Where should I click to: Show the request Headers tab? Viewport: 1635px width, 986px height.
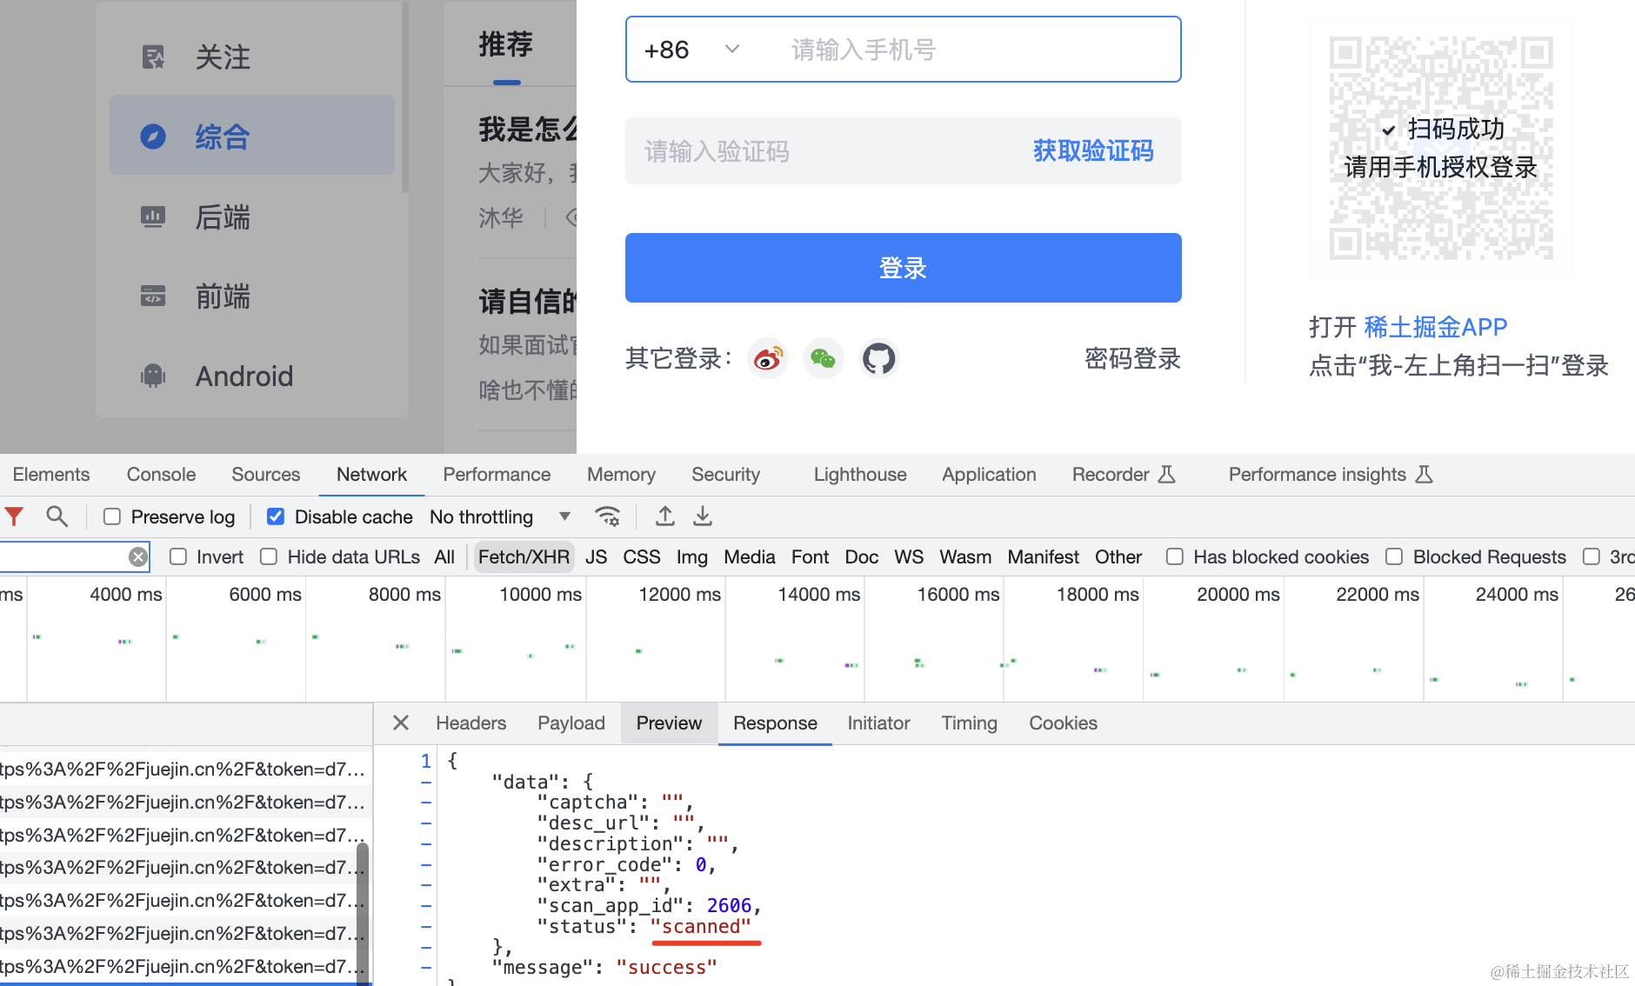tap(470, 723)
